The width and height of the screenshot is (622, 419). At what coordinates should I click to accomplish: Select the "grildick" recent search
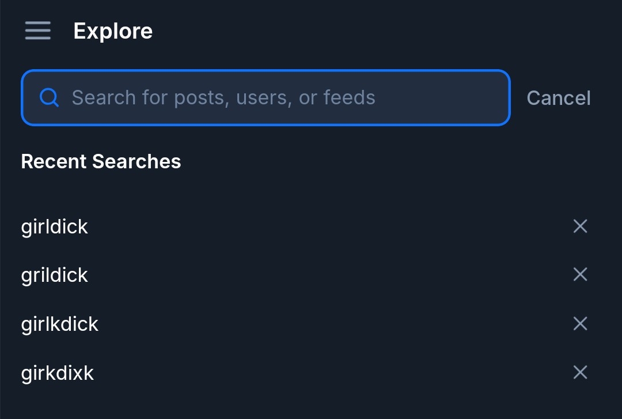pos(55,275)
